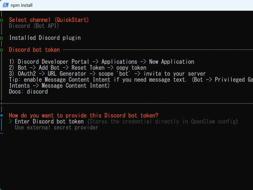Click the PowerShell icon in title bar

point(6,5)
